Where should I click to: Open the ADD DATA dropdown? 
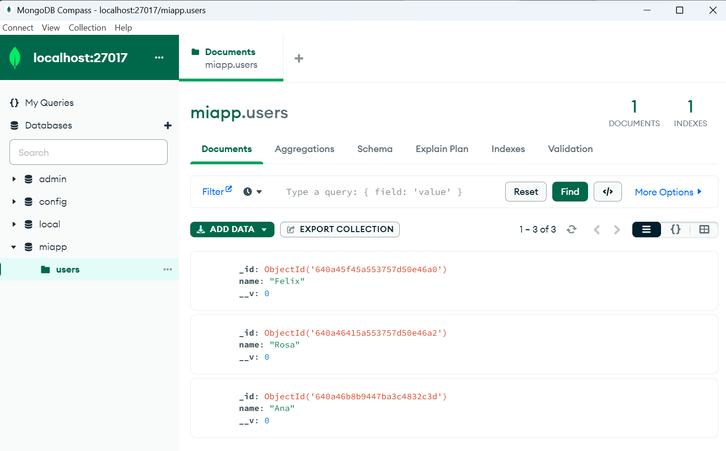click(x=232, y=229)
